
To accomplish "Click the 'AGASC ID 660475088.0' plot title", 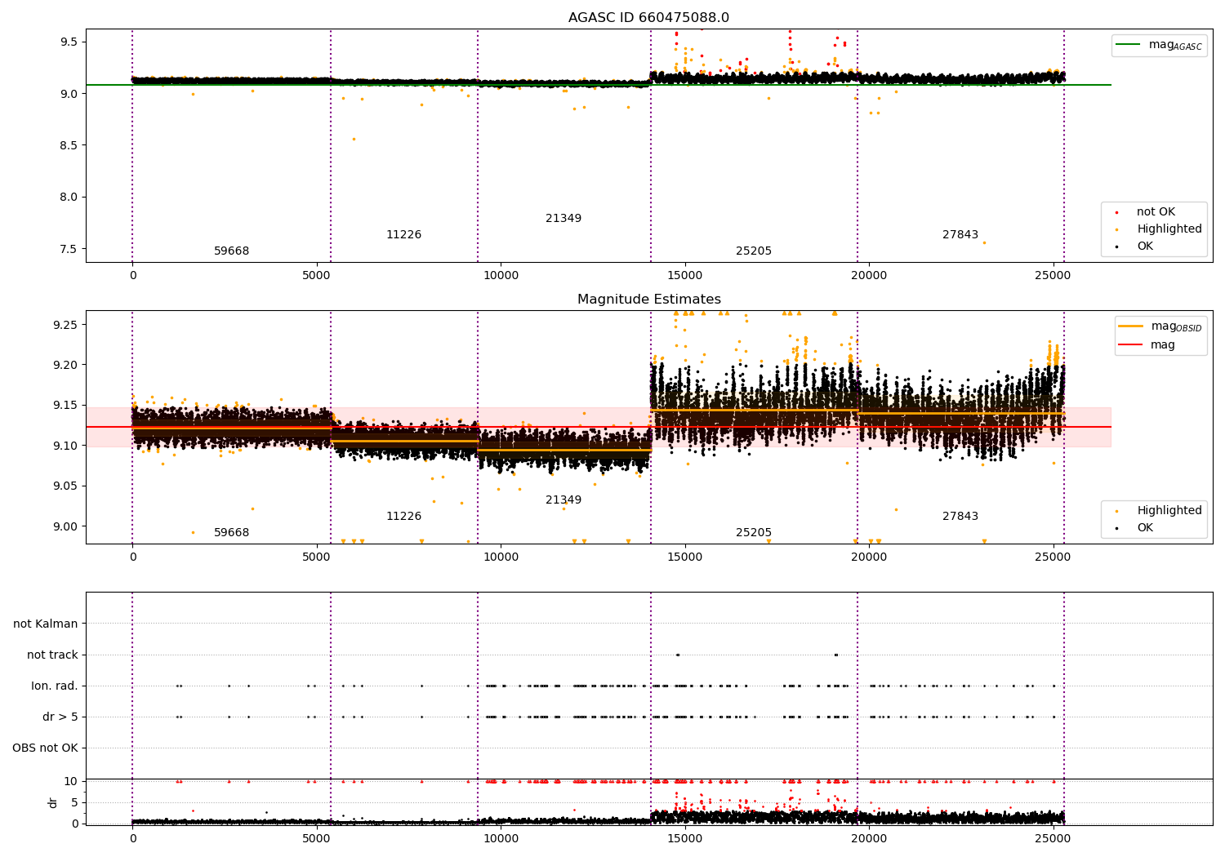I will point(648,18).
